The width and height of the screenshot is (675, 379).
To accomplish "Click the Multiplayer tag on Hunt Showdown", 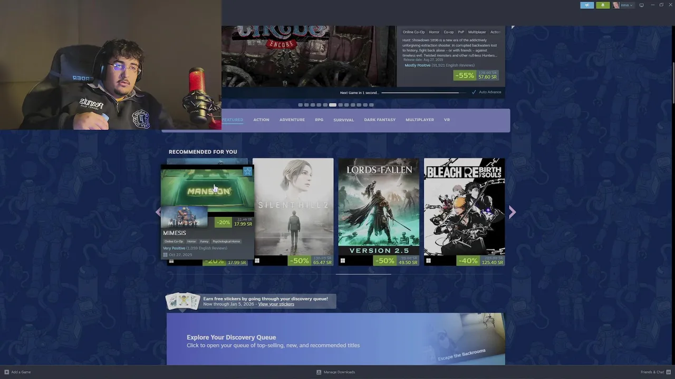I will (477, 32).
